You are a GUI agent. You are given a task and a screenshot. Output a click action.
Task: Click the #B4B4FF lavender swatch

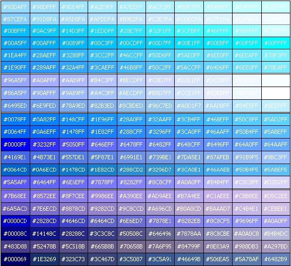tap(218, 182)
